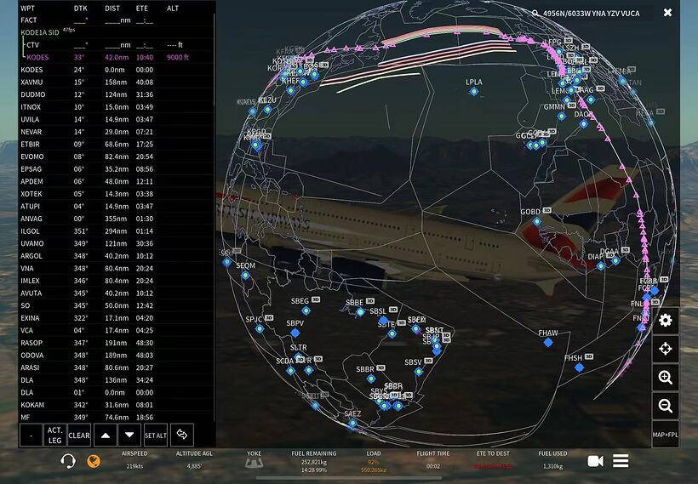Select the FACT departure row
698x484 pixels.
coord(116,20)
